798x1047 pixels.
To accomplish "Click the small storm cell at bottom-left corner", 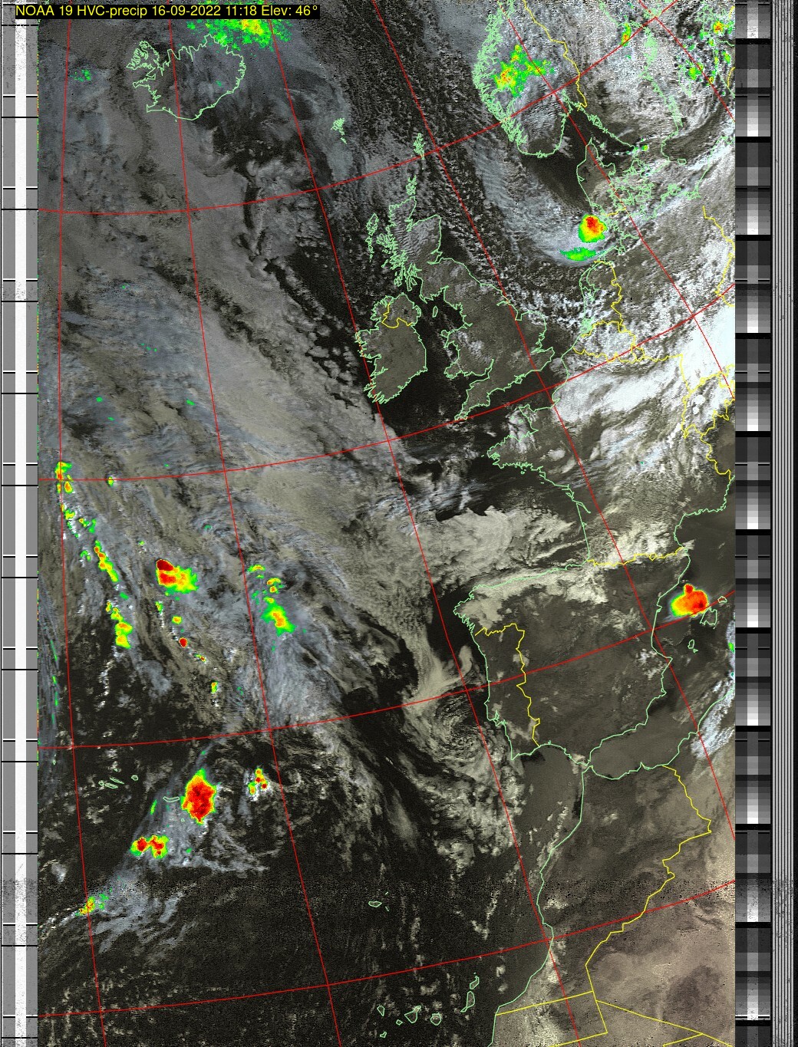I will 90,905.
